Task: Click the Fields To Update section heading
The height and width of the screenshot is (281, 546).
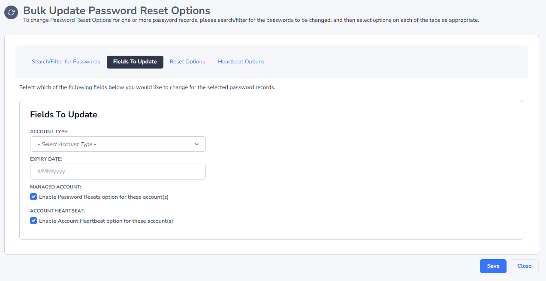Action: pyautogui.click(x=63, y=114)
